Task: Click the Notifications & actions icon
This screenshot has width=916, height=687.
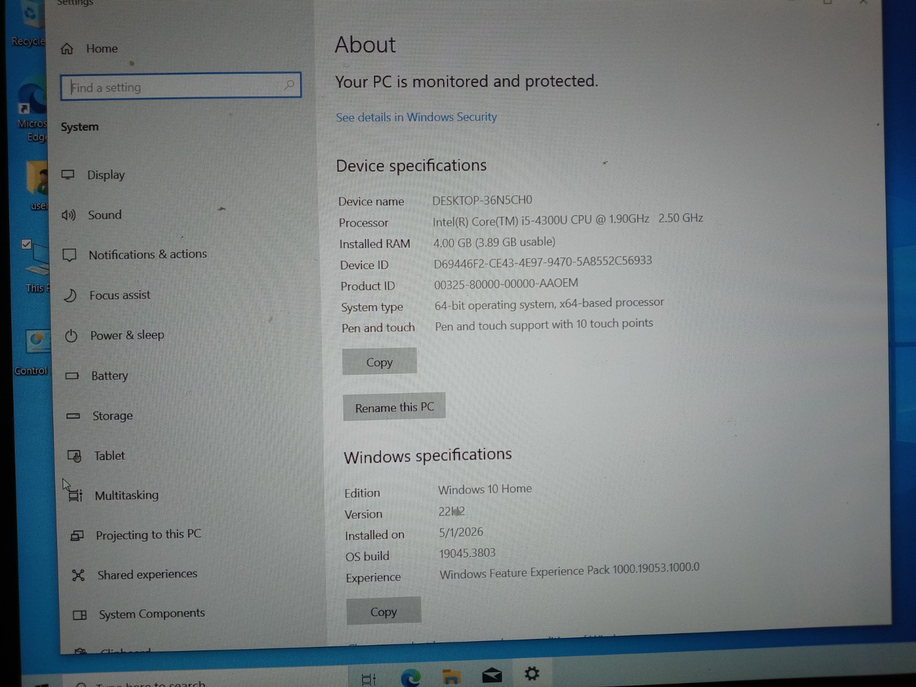Action: pos(69,255)
